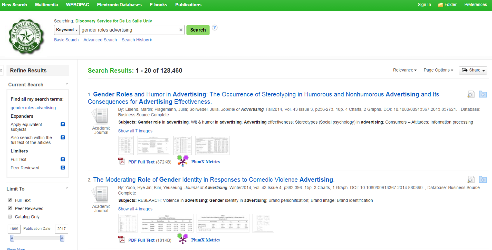Remove Full Text limiter in Current Search
The height and width of the screenshot is (250, 492).
click(63, 159)
